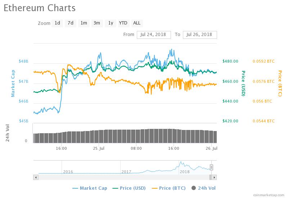
Task: Click the $45B market cap axis label
Action: pyautogui.click(x=23, y=121)
